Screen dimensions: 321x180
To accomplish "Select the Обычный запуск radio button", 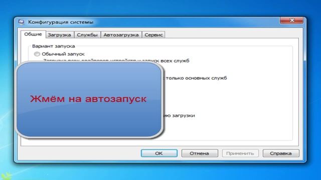I will pos(37,54).
